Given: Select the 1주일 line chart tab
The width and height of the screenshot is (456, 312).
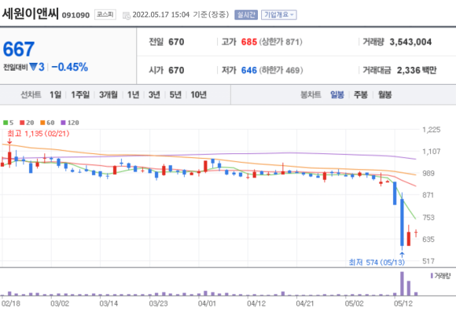Looking at the screenshot, I should pos(80,94).
